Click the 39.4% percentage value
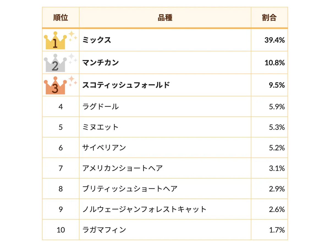This screenshot has width=330, height=247. [x=274, y=40]
